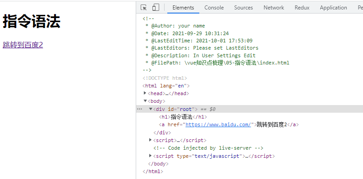Switch to the Console tab
This screenshot has width=363, height=179.
[214, 8]
